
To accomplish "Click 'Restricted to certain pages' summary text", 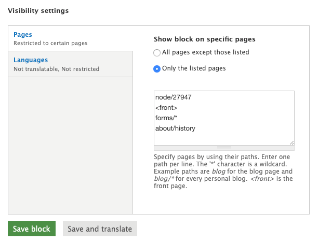I will coord(50,44).
